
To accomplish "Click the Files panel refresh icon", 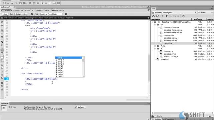I will (157, 16).
